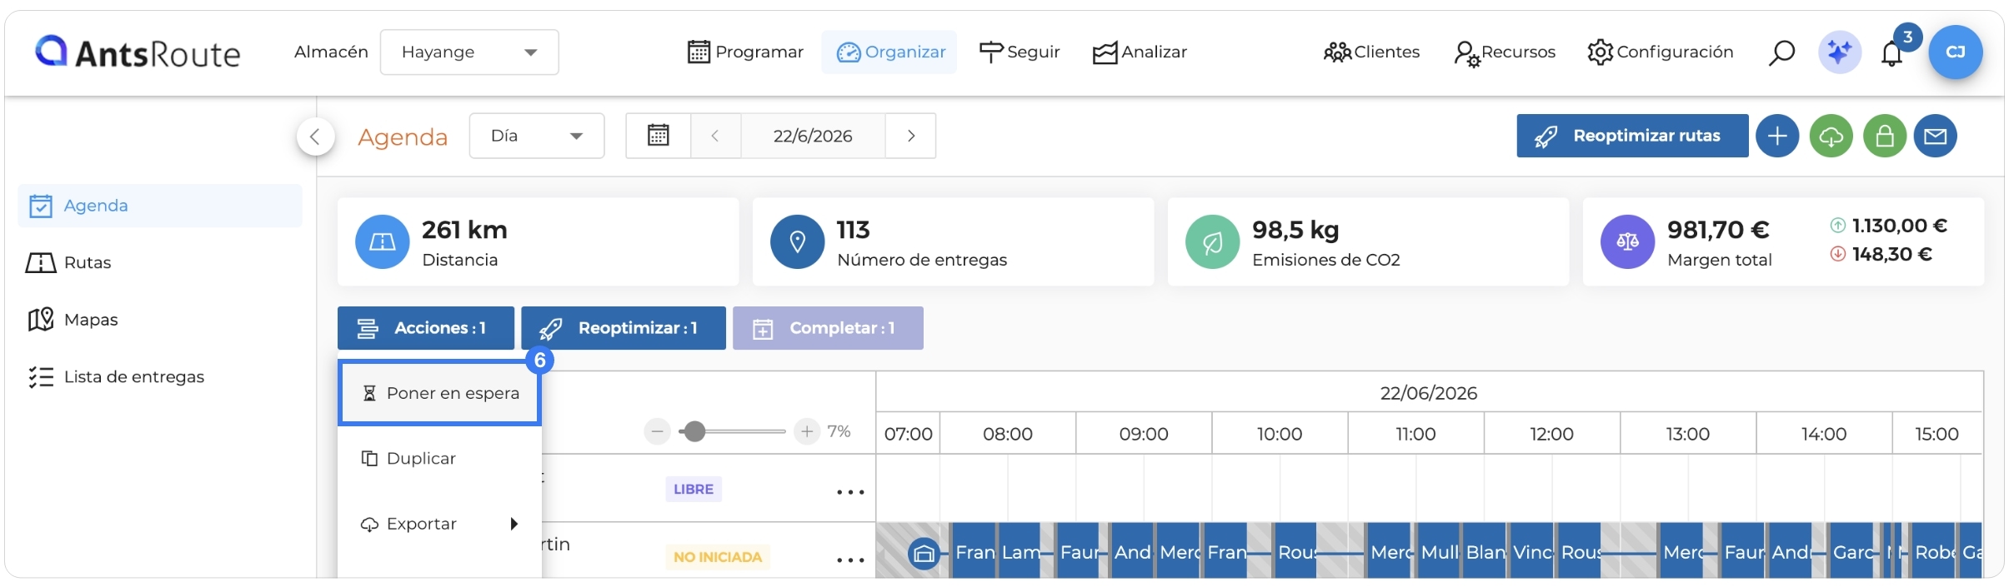The height and width of the screenshot is (587, 2009).
Task: Open the AI assistant sparkle icon
Action: [x=1840, y=52]
